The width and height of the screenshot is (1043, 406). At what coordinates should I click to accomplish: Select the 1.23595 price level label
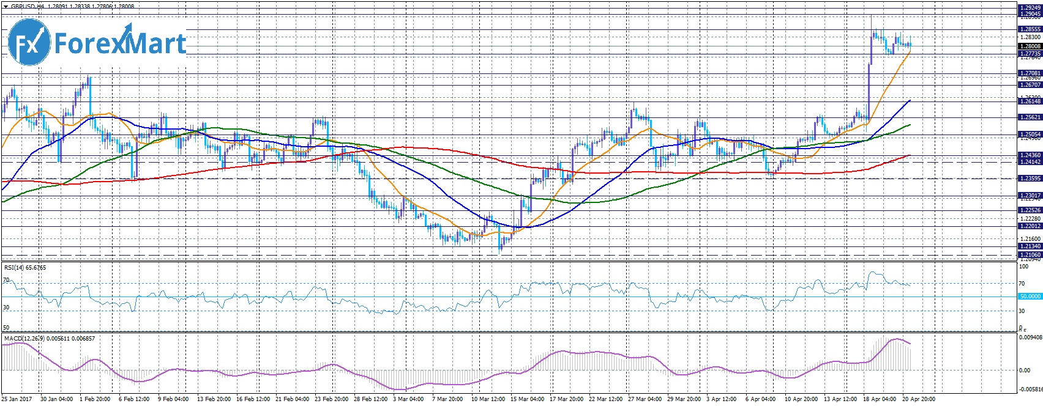click(x=1030, y=179)
